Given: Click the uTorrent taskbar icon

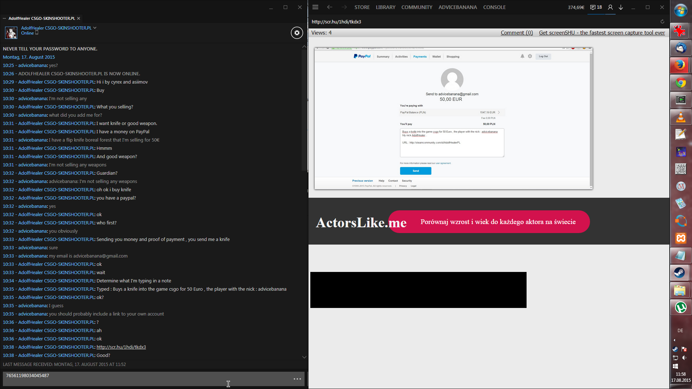Looking at the screenshot, I should tap(680, 307).
